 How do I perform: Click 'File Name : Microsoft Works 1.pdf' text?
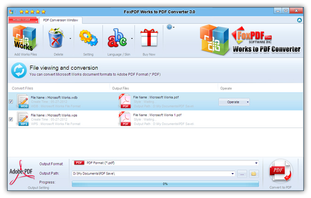157,115
